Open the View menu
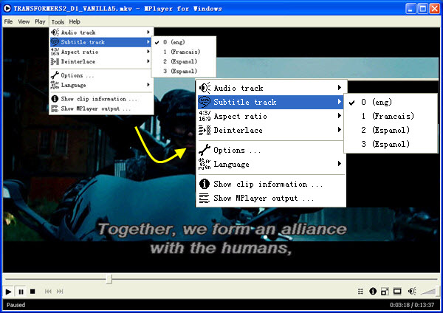443x313 pixels. click(x=24, y=21)
